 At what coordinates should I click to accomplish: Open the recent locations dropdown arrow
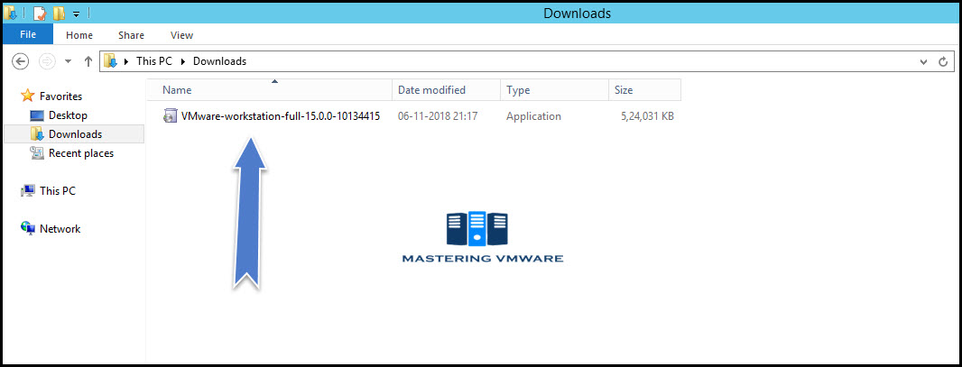pyautogui.click(x=68, y=61)
